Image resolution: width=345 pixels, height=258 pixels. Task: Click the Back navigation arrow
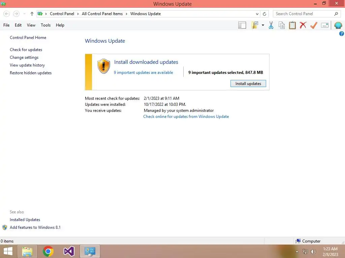[x=7, y=14]
